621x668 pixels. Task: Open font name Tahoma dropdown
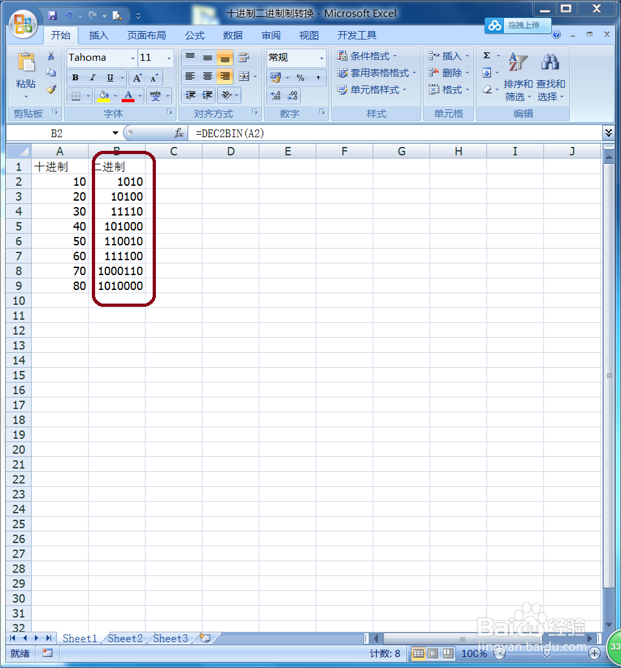click(x=133, y=58)
